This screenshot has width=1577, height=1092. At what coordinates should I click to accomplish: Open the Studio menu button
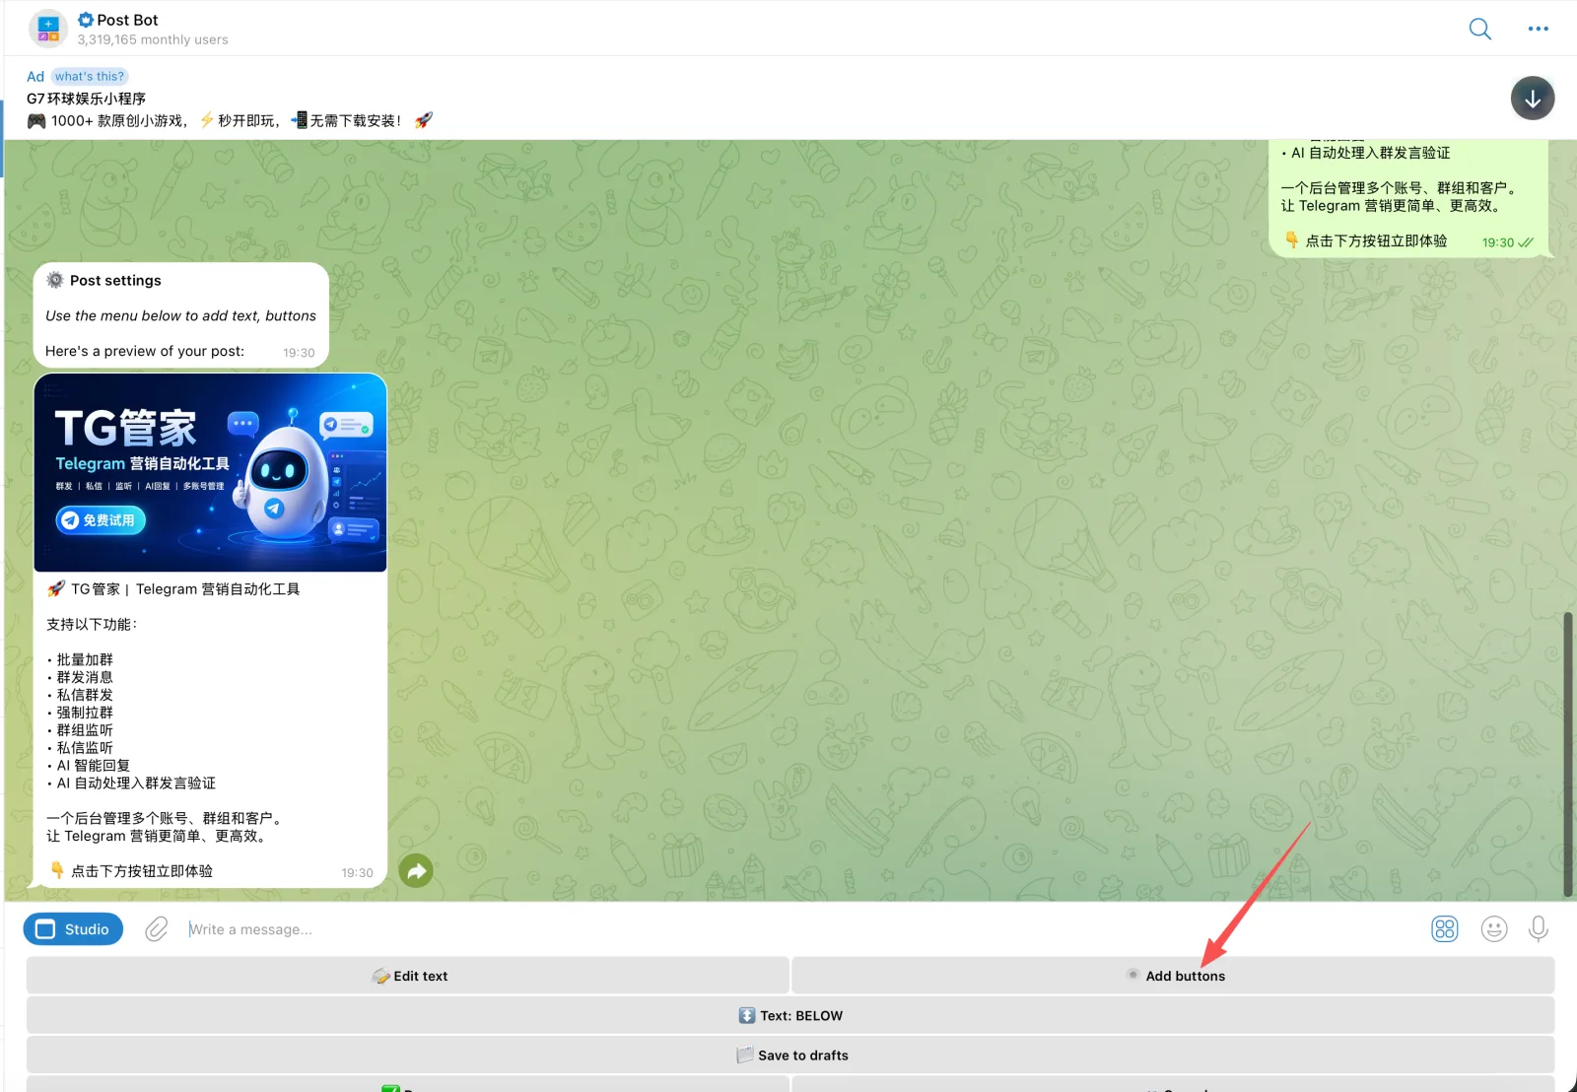(73, 929)
